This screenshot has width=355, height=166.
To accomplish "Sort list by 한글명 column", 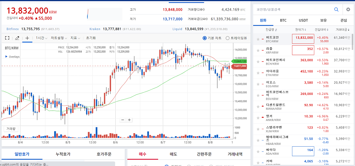I will [x=271, y=30].
